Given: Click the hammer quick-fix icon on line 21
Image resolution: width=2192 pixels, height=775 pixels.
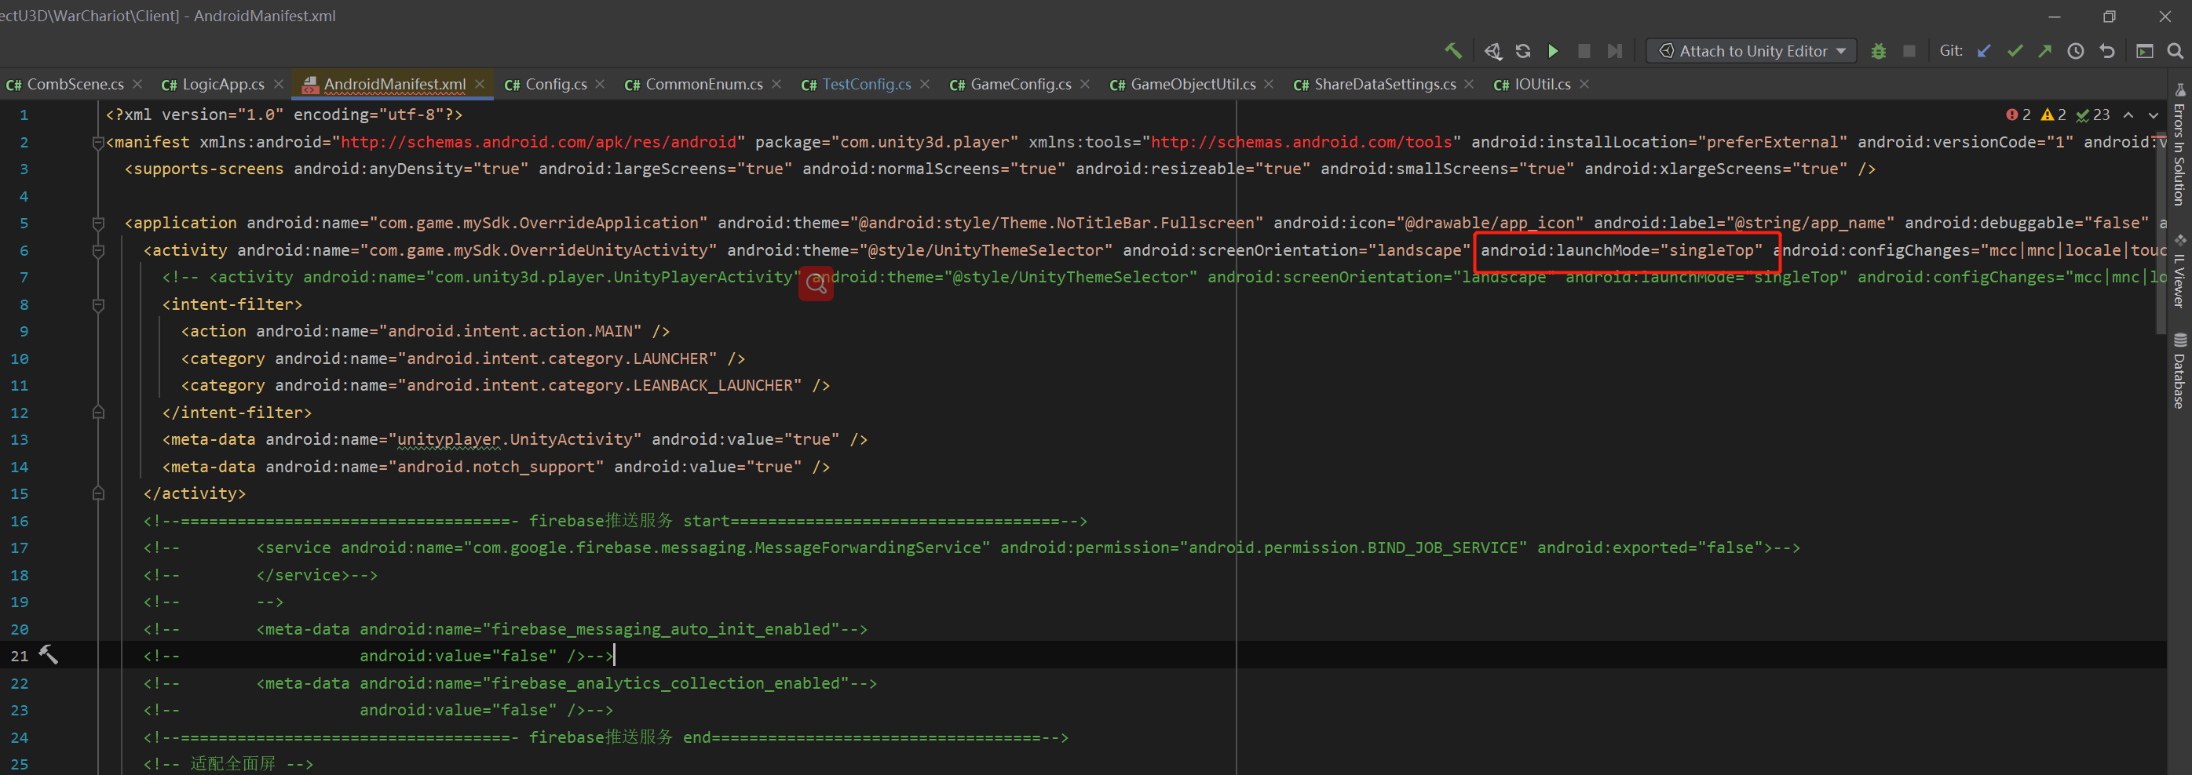Looking at the screenshot, I should coord(49,654).
